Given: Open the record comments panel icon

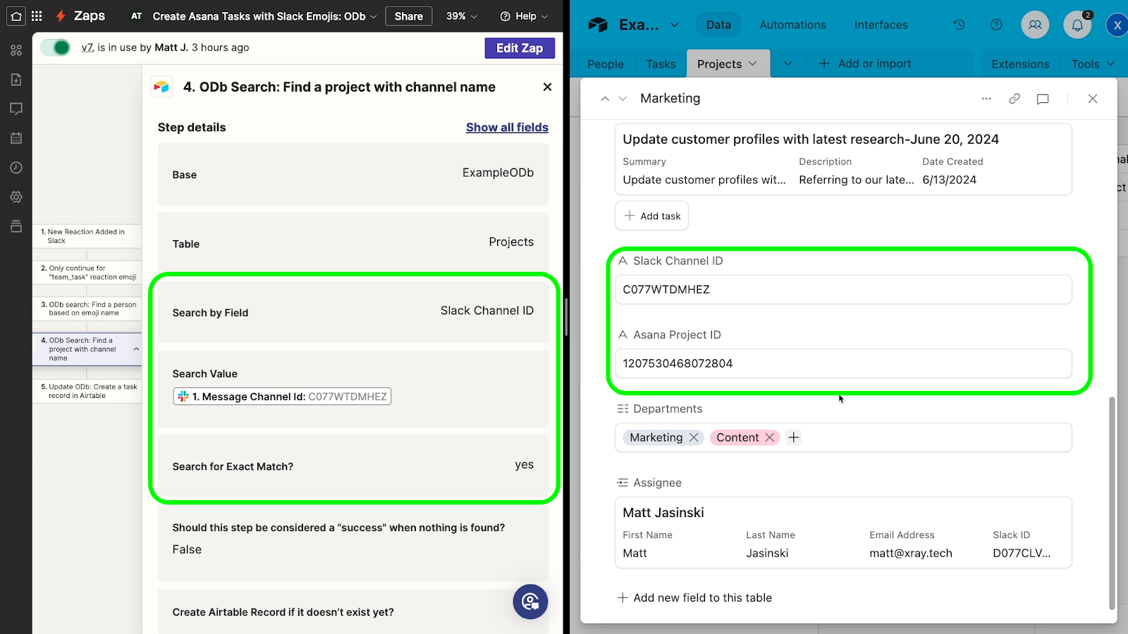Looking at the screenshot, I should (1043, 99).
